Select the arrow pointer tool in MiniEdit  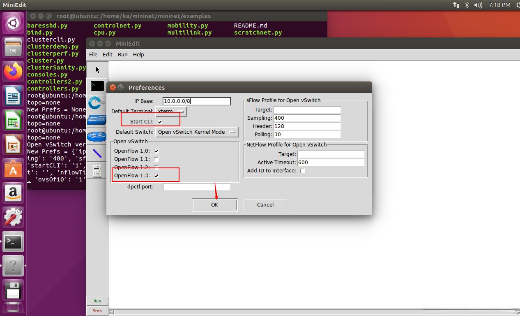97,70
